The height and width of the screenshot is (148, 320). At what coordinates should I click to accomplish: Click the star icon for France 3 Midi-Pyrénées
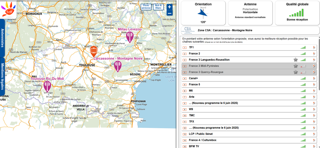(x=295, y=66)
